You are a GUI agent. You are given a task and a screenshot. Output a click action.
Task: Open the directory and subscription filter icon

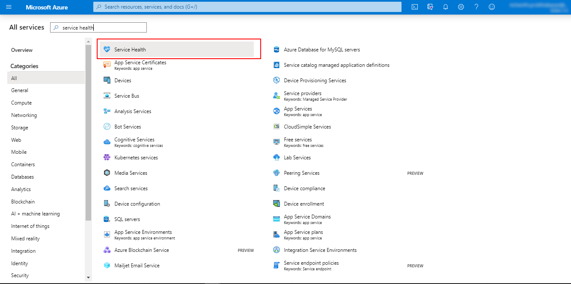pos(430,7)
